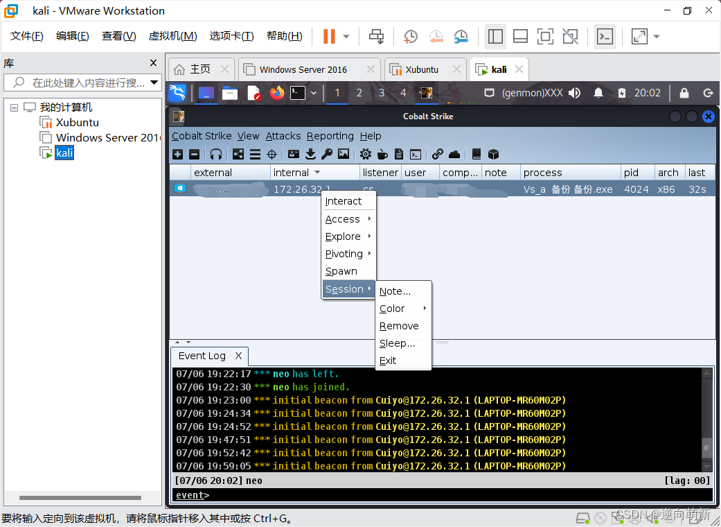Open the Reporting menu
721x527 pixels.
[330, 136]
